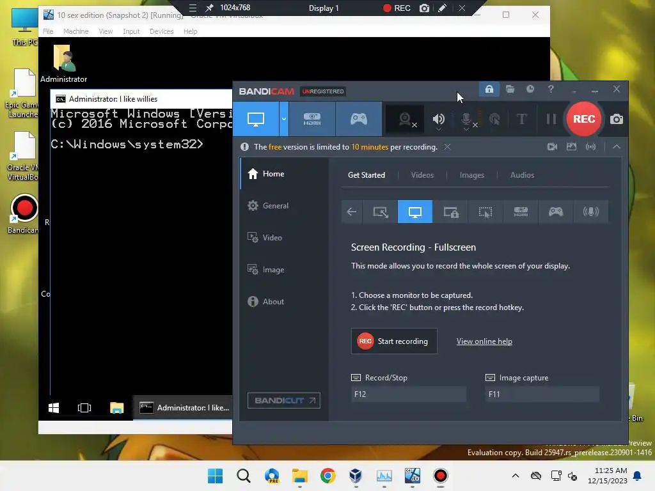Open the hamburger menu on the top recording bar
This screenshot has width=655, height=491.
(193, 8)
